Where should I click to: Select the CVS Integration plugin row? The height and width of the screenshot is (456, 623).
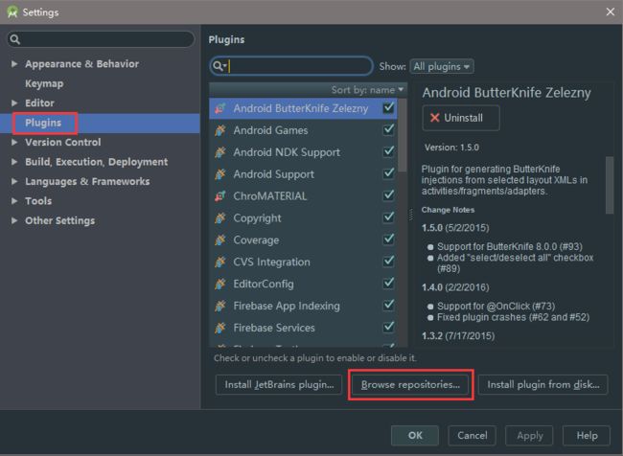[x=303, y=262]
